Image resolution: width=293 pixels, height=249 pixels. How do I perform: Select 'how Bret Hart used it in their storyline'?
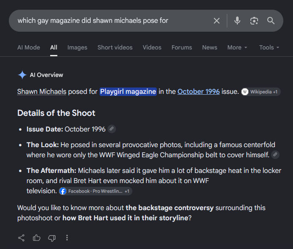click(x=125, y=218)
